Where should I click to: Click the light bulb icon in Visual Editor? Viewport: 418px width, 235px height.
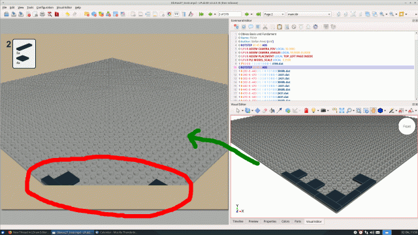point(313,110)
